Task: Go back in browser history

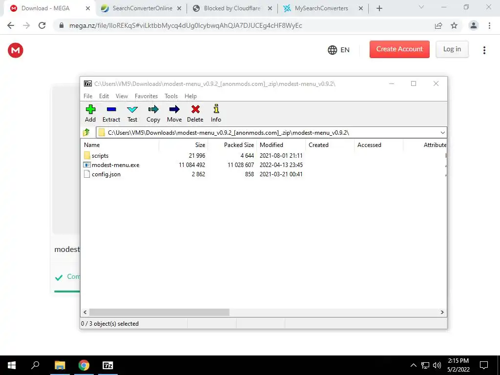Action: (11, 25)
